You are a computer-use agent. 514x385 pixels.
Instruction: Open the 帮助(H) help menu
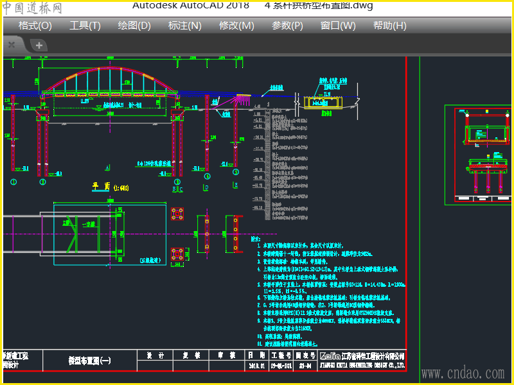[x=389, y=26]
